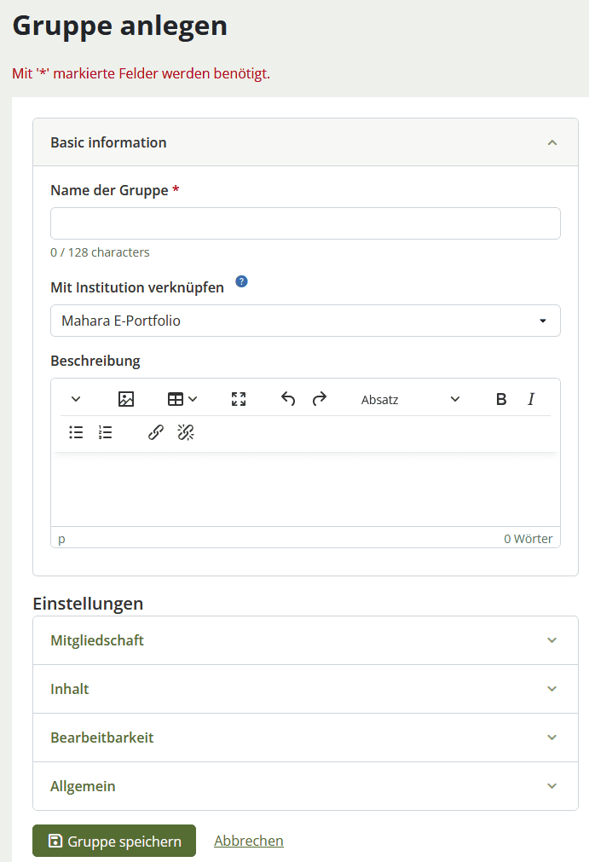The image size is (589, 862).
Task: Remove the link with unlink icon
Action: pyautogui.click(x=186, y=432)
